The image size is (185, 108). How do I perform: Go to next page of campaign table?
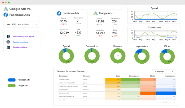click(x=174, y=102)
